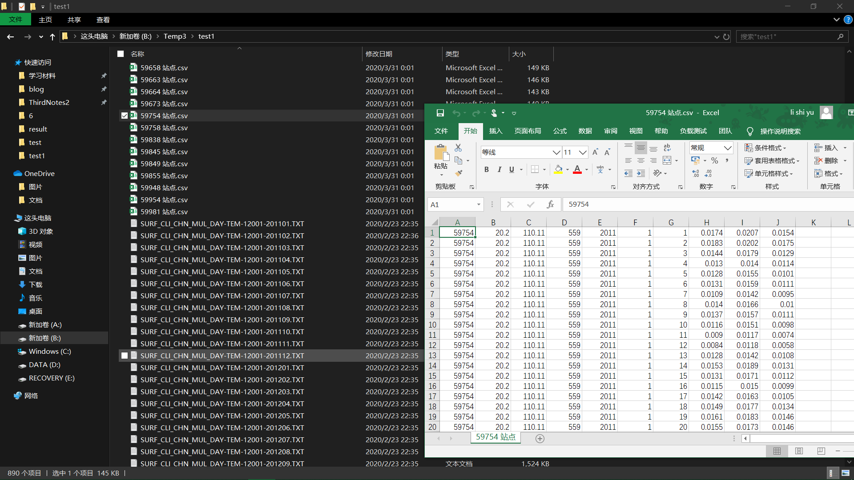Image resolution: width=854 pixels, height=480 pixels.
Task: Click the Increase Decimal icon
Action: click(696, 173)
